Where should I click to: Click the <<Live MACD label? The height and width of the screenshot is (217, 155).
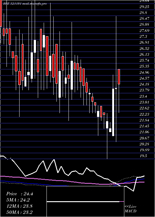pyautogui.click(x=131, y=209)
